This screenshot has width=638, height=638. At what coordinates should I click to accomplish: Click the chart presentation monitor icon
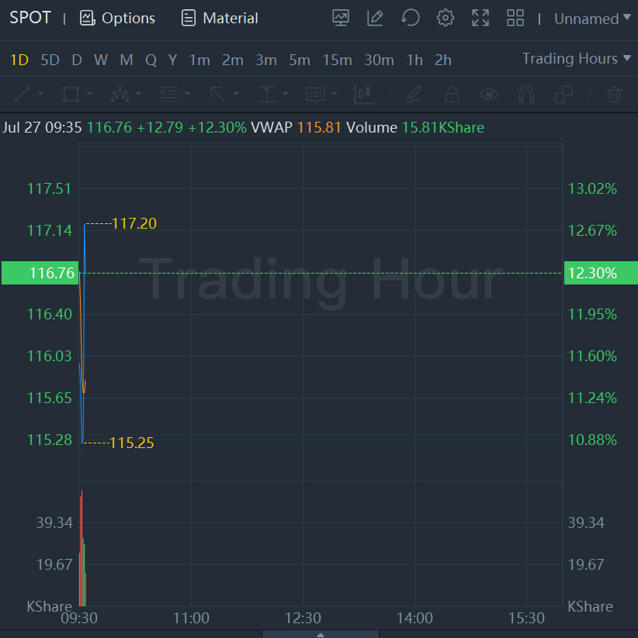pyautogui.click(x=340, y=18)
